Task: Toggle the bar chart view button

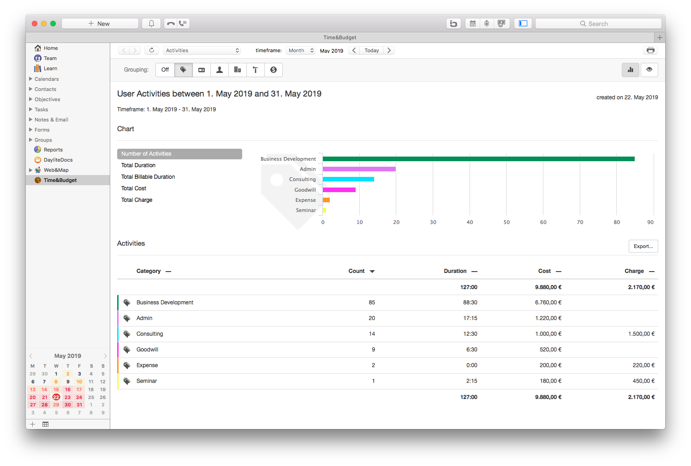Action: tap(631, 70)
